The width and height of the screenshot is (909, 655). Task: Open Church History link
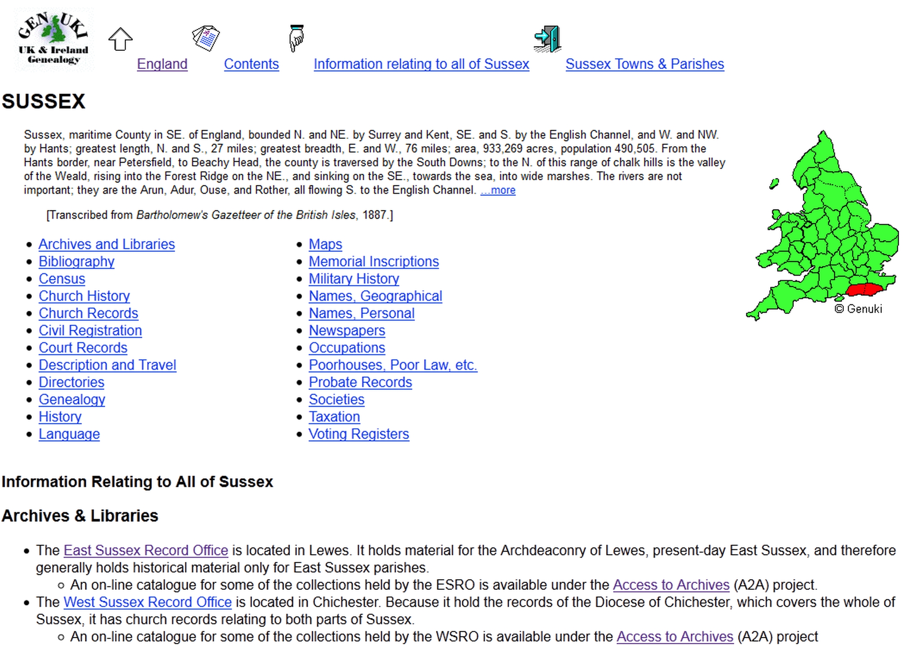(84, 296)
